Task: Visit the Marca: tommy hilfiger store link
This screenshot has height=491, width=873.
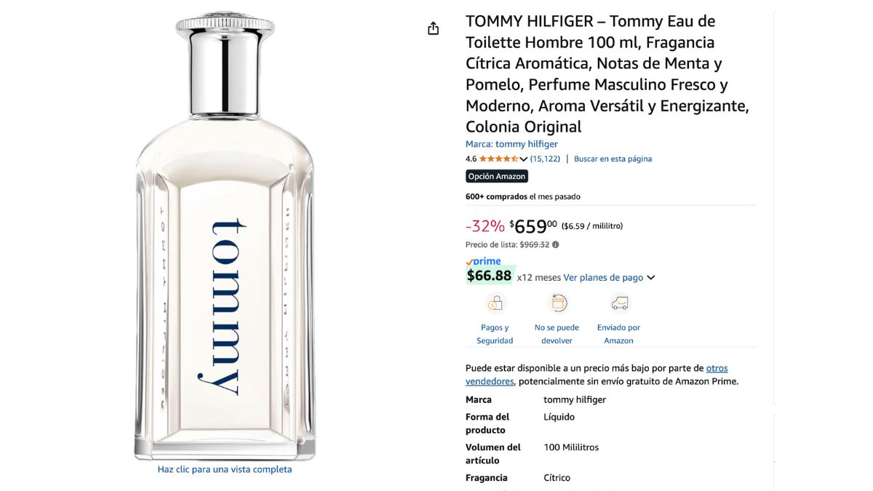Action: [511, 144]
